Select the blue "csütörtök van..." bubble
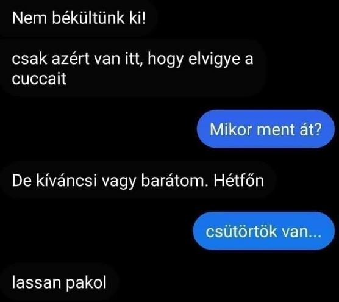 tap(264, 231)
